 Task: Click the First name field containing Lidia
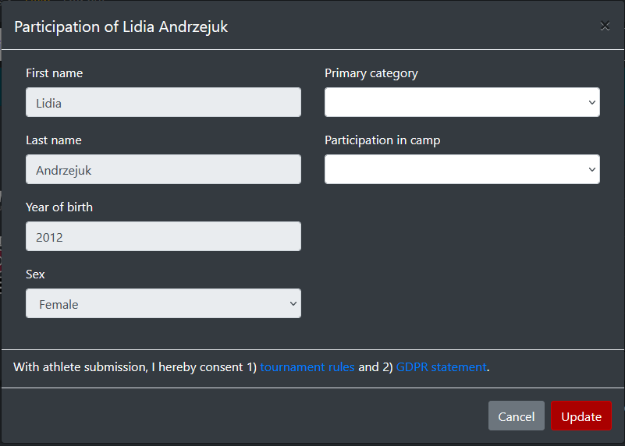163,102
